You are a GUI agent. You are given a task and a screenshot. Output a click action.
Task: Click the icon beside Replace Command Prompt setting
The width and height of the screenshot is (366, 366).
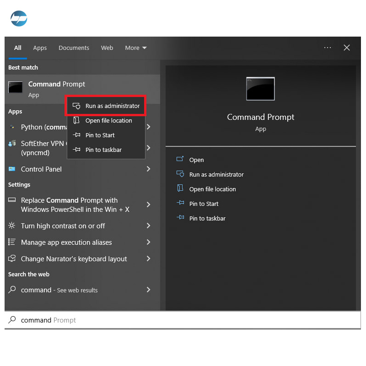tap(12, 200)
